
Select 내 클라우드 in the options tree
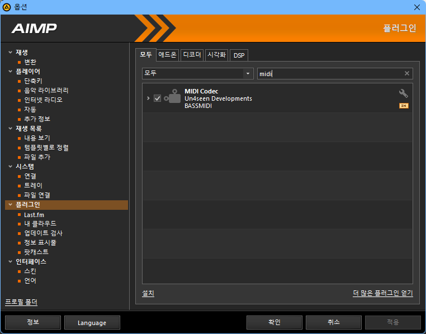(40, 224)
